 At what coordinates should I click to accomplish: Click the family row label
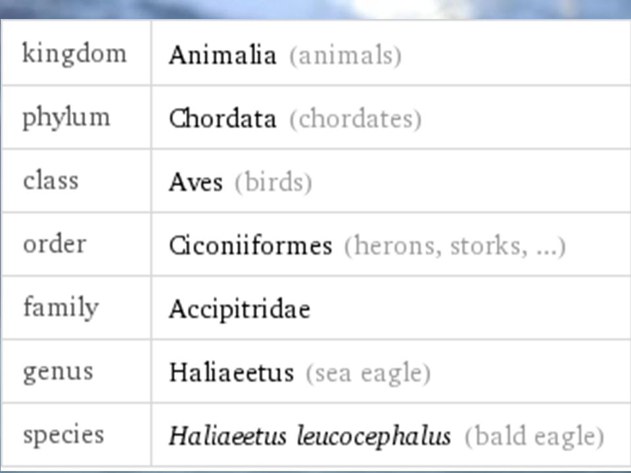click(x=60, y=307)
